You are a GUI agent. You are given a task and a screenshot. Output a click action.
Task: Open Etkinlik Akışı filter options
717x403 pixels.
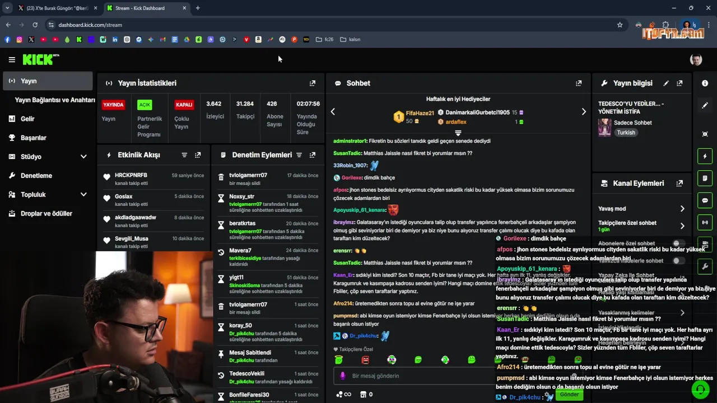point(184,155)
